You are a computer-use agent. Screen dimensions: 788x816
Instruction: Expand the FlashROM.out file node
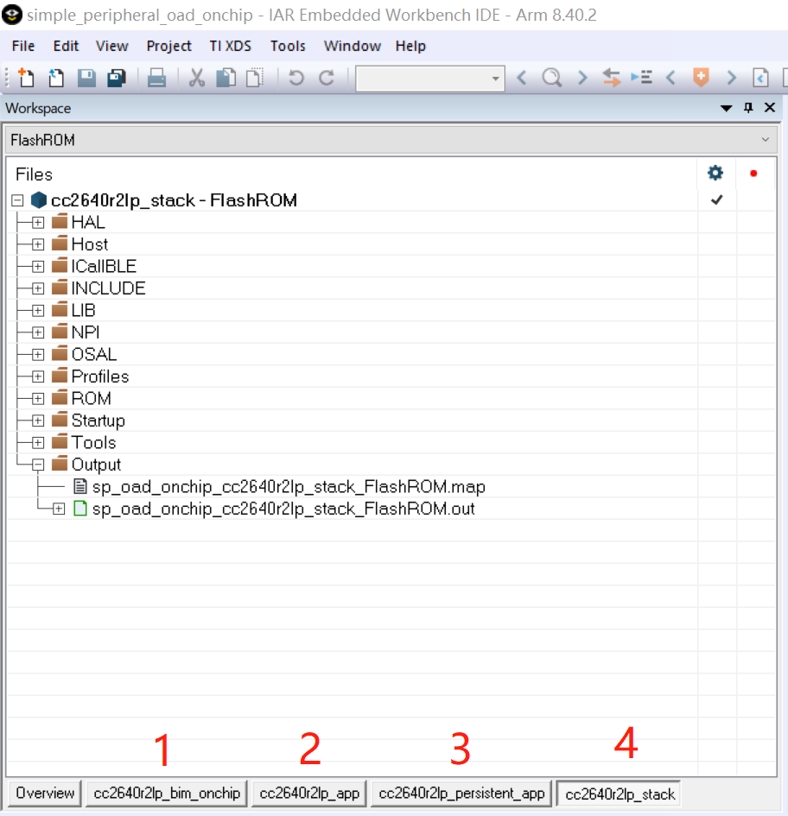click(59, 509)
